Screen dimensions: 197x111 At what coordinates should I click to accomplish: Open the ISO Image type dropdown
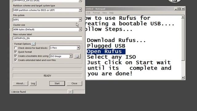point(71,56)
